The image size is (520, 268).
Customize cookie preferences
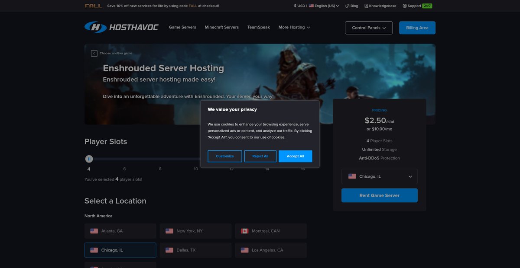(225, 156)
